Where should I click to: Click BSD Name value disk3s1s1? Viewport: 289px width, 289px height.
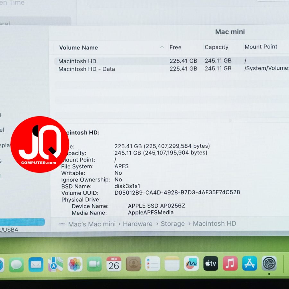pyautogui.click(x=127, y=186)
